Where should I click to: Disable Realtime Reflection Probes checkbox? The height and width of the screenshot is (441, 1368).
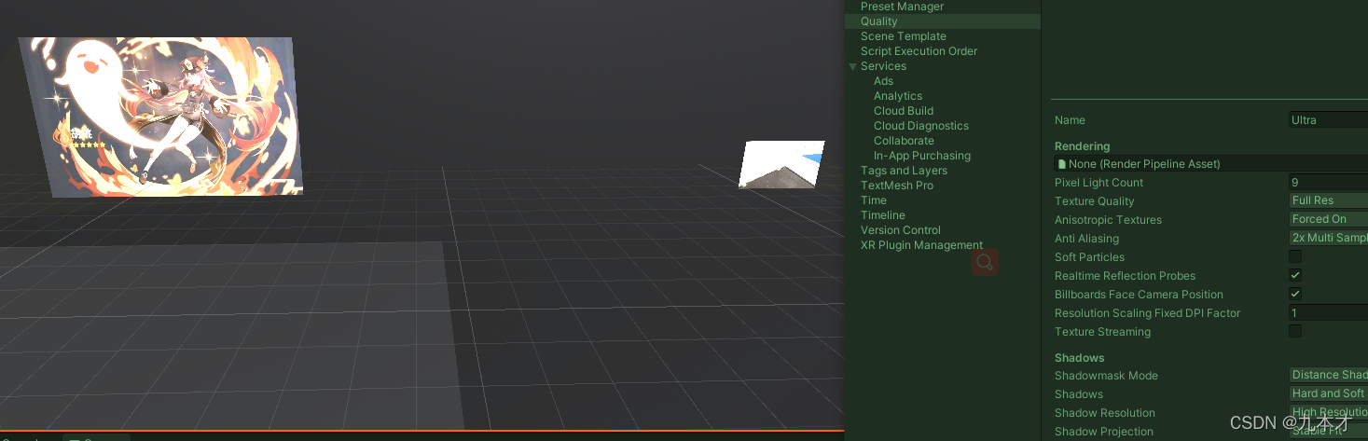click(x=1295, y=275)
